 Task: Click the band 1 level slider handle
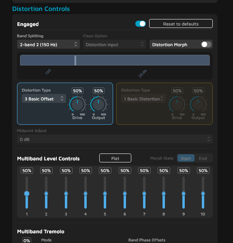click(x=27, y=194)
